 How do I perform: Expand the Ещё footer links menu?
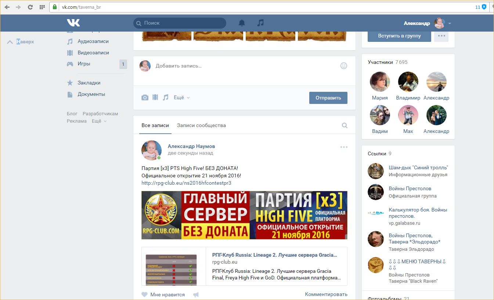[x=99, y=121]
